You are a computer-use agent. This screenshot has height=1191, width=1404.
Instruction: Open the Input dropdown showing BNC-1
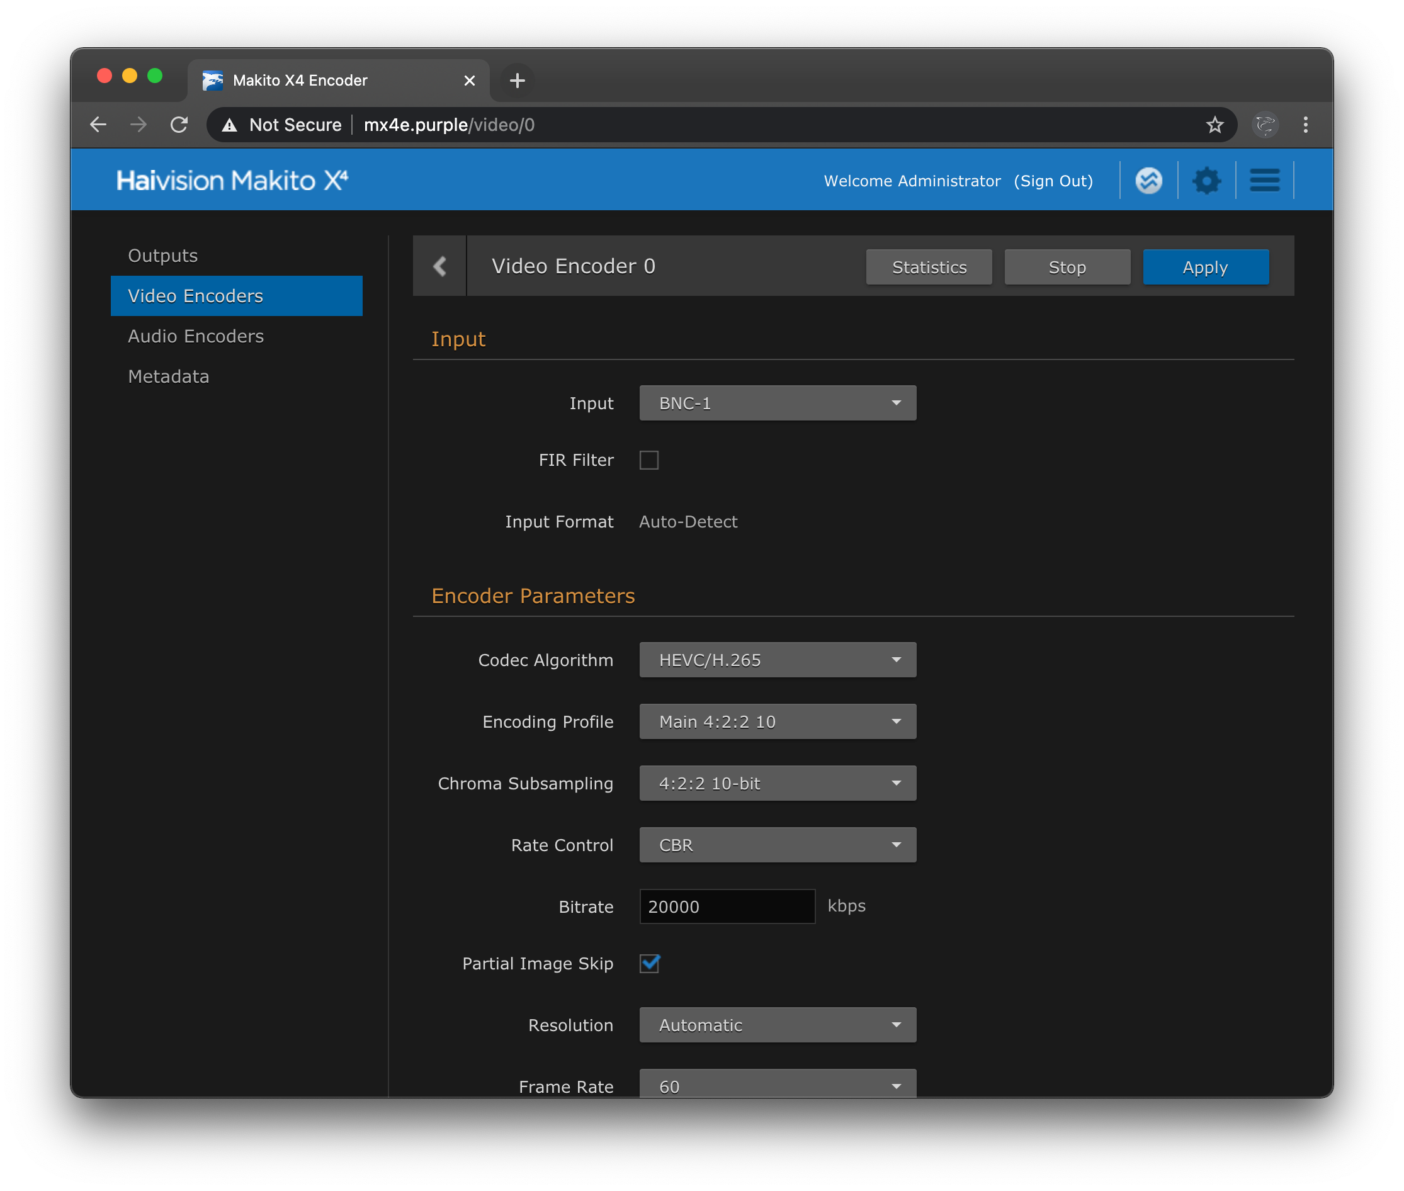pos(778,403)
